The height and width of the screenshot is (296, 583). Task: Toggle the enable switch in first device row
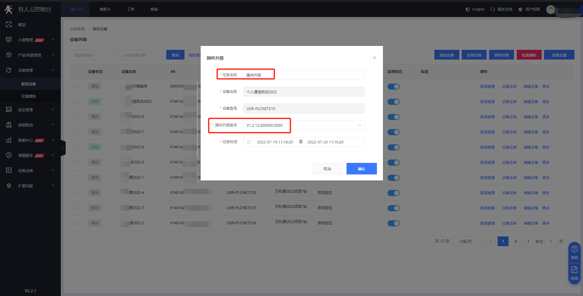[x=393, y=87]
